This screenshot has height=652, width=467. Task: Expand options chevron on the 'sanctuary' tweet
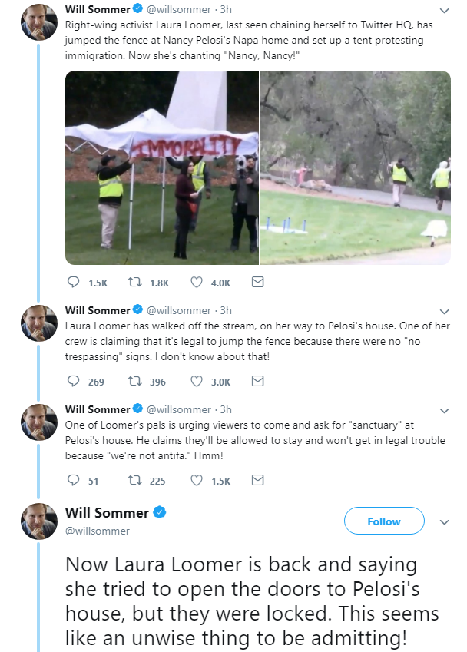pos(444,411)
